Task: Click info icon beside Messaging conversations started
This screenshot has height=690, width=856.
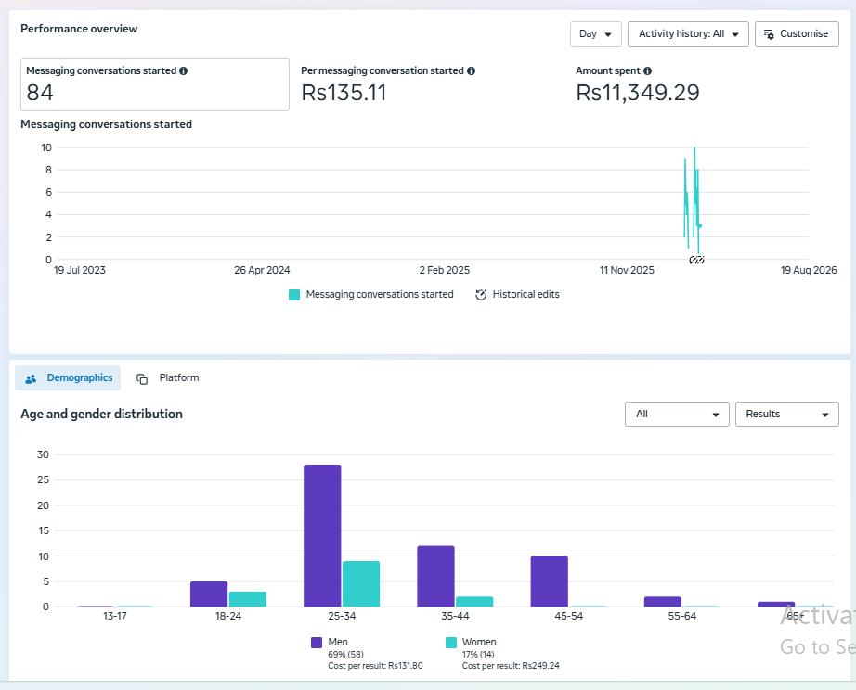Action: pyautogui.click(x=184, y=70)
